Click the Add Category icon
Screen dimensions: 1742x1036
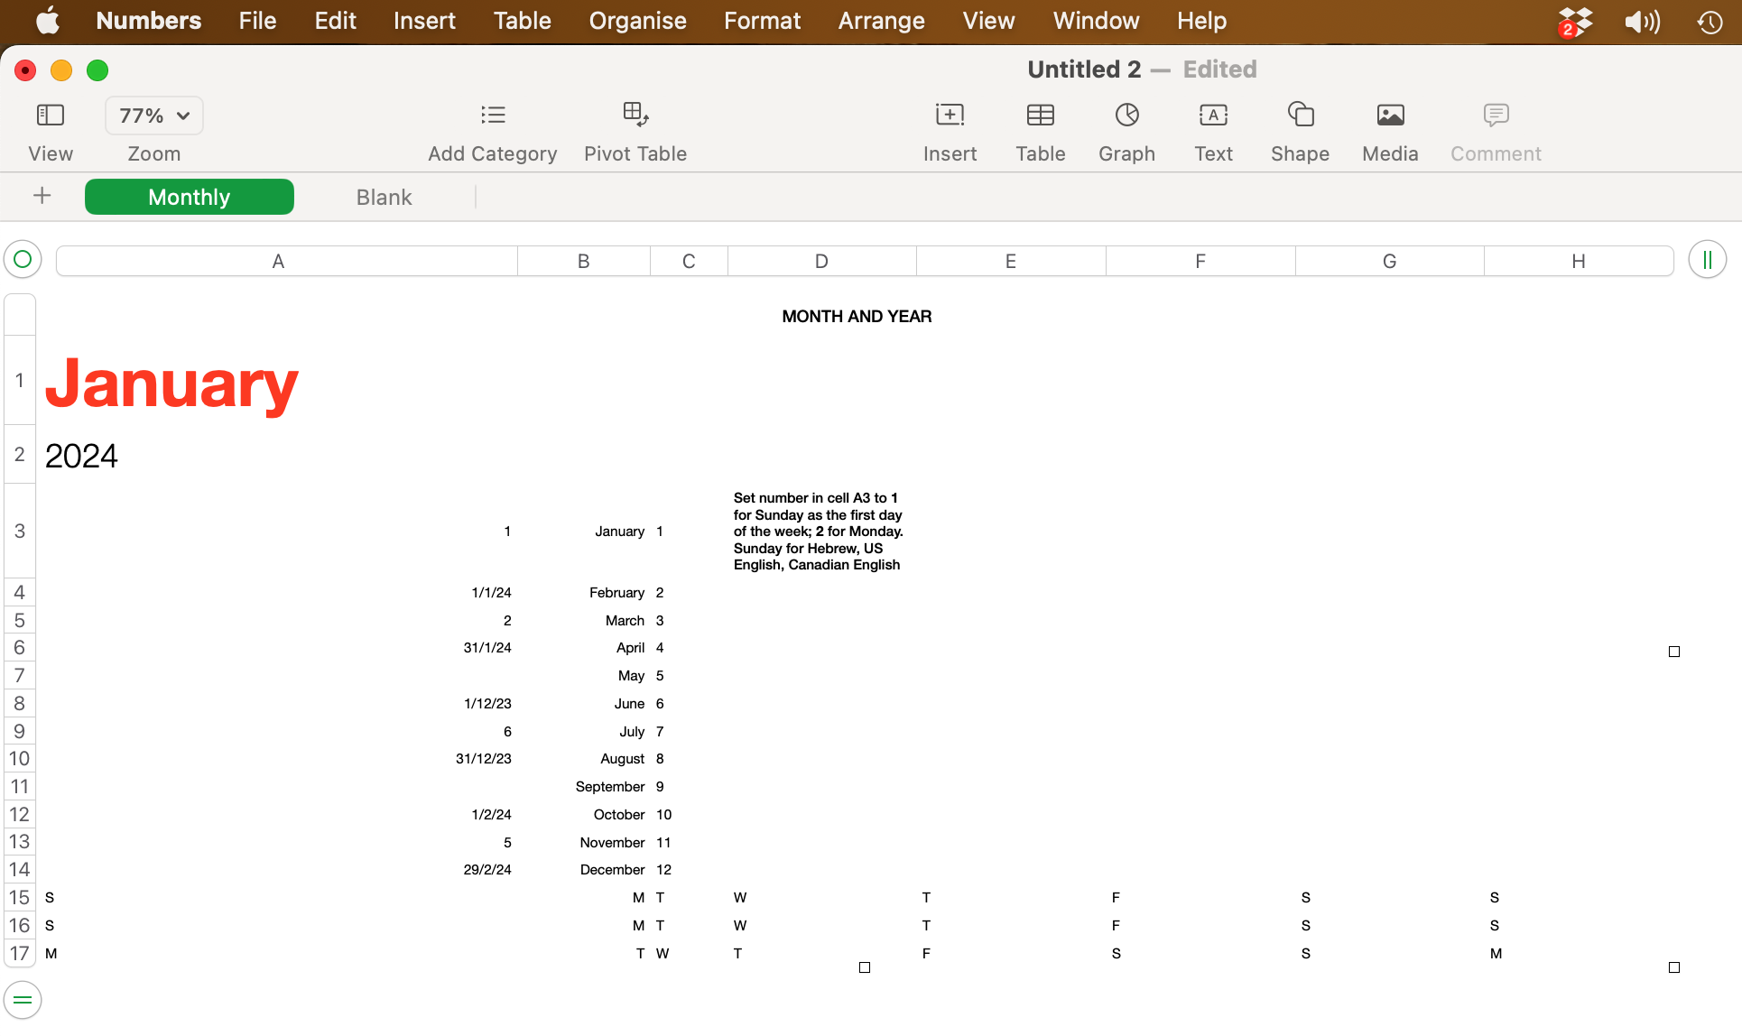pos(493,131)
